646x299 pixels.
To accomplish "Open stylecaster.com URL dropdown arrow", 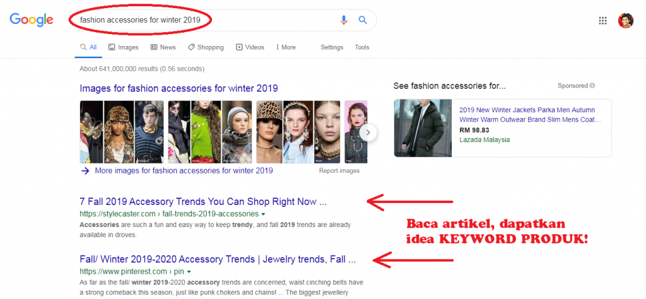I will (262, 214).
